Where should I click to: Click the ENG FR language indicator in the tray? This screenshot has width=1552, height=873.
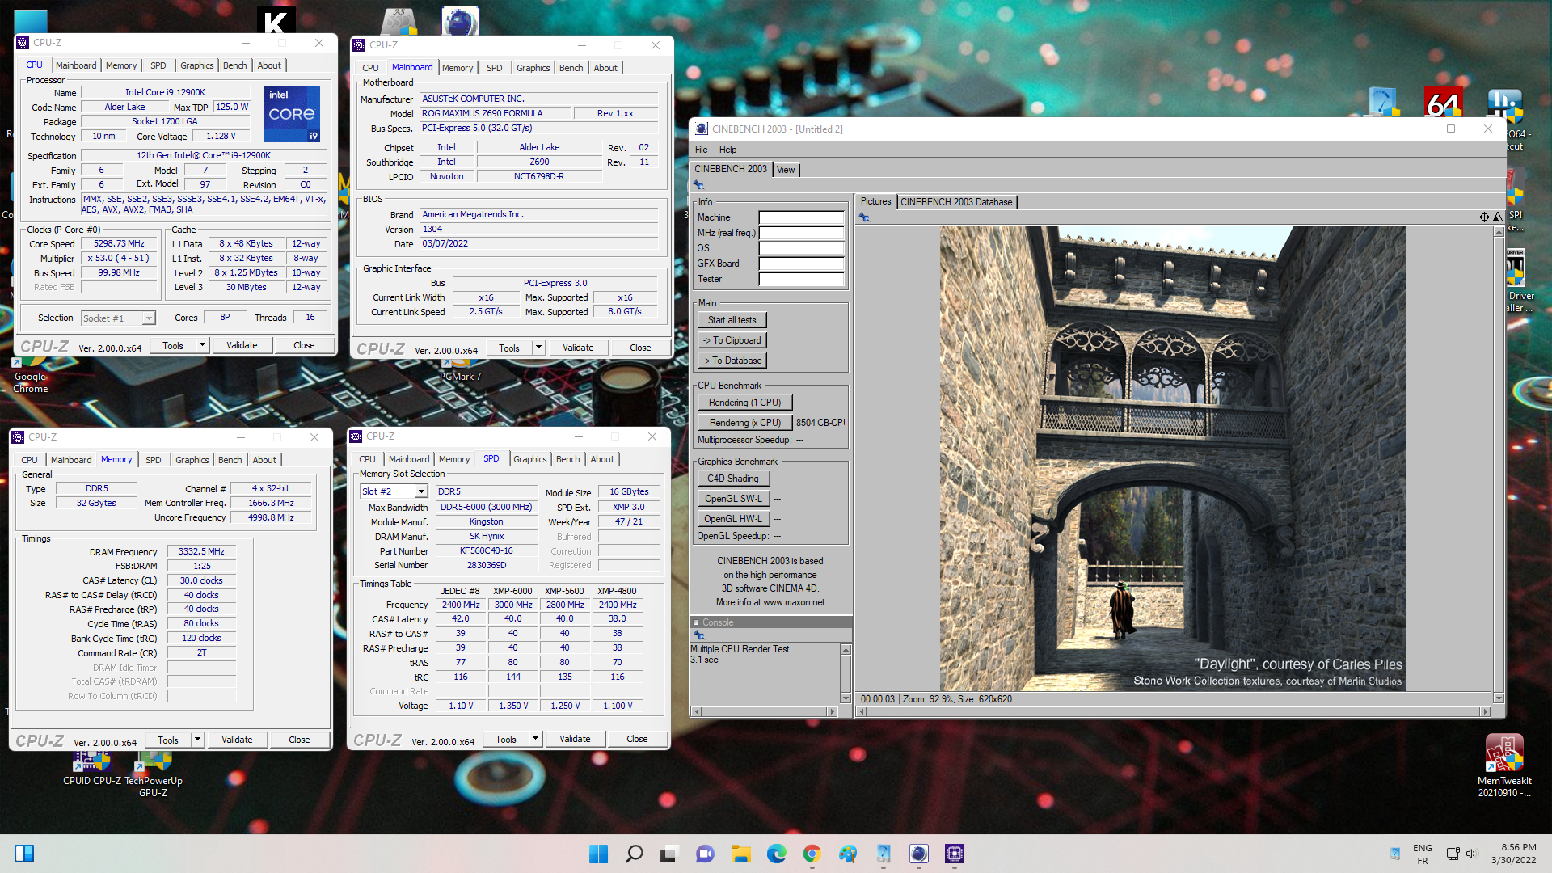(1423, 854)
